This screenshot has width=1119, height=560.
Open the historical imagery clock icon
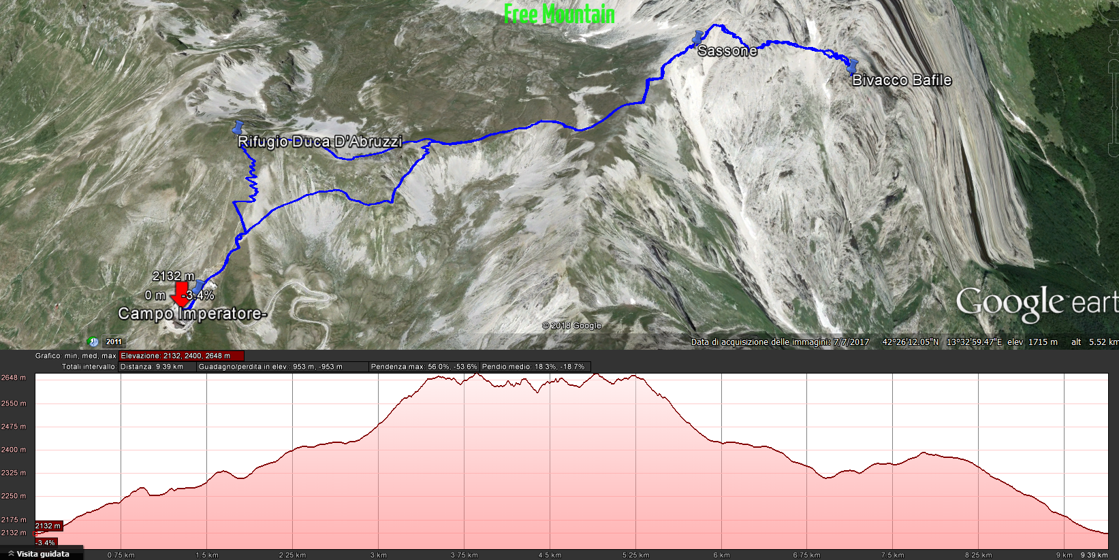93,342
